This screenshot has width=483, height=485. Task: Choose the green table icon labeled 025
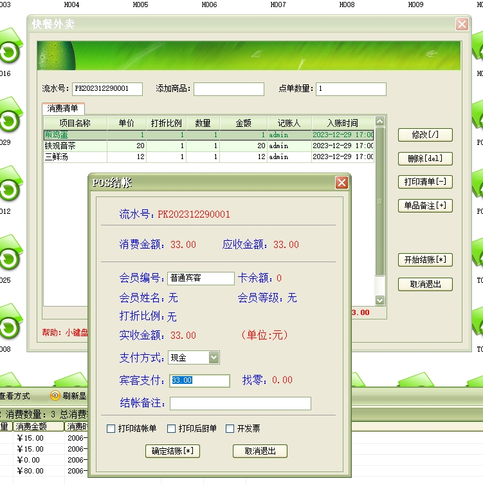pos(9,258)
